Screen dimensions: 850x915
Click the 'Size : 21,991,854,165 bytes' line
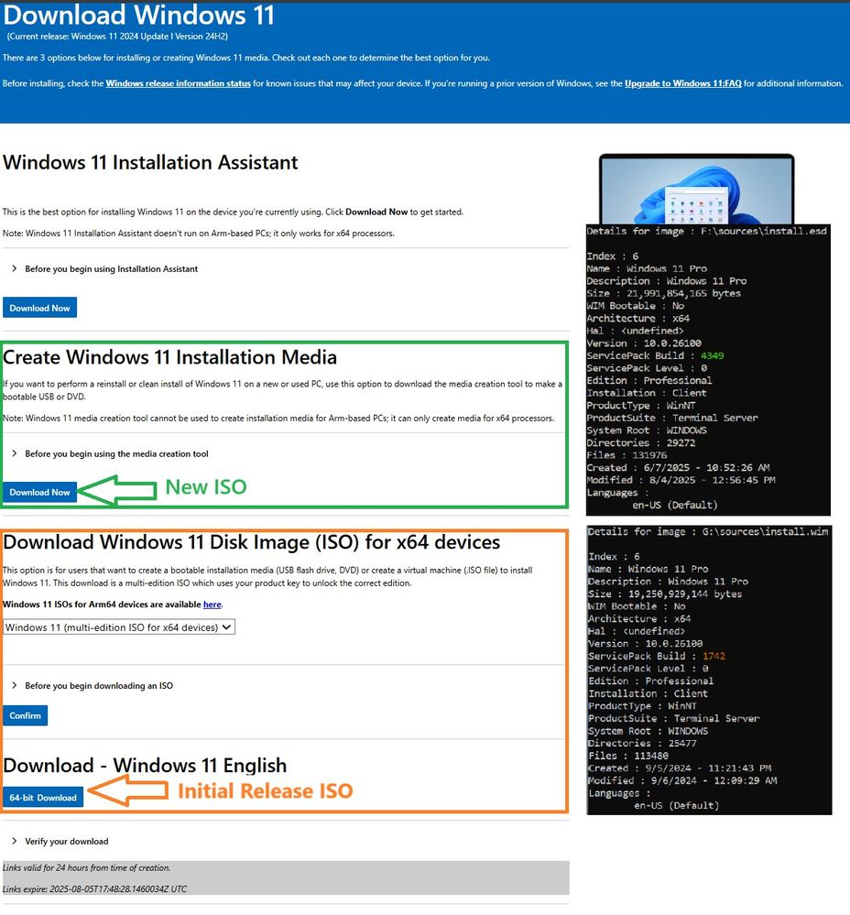[x=664, y=293]
